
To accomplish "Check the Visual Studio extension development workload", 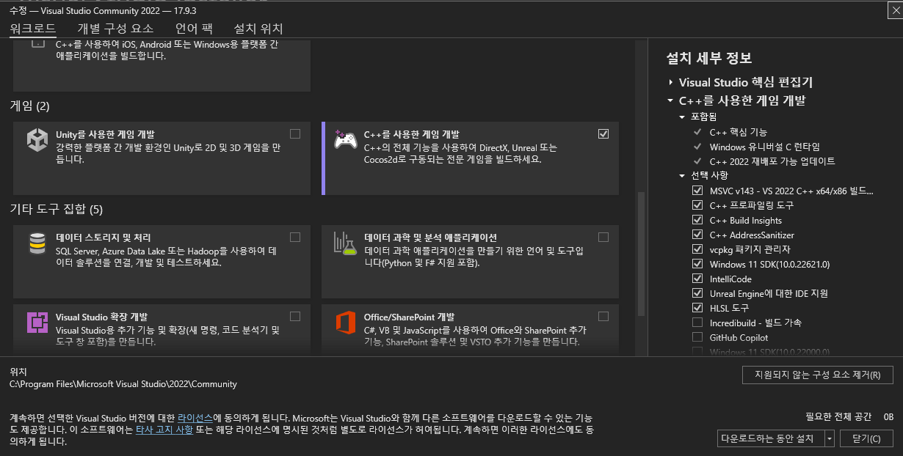I will (295, 317).
